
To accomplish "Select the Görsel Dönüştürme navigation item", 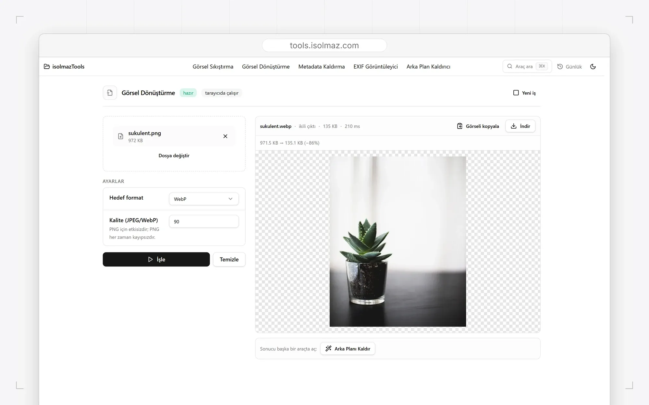I will [x=266, y=66].
